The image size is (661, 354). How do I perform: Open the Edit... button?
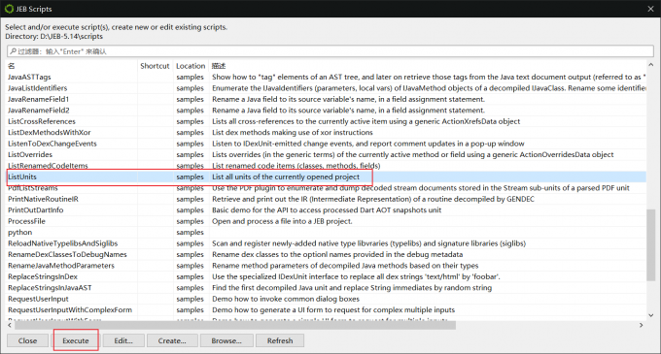(x=123, y=340)
